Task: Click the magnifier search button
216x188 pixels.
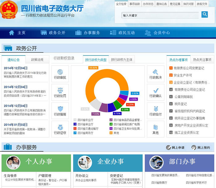Action: click(x=205, y=14)
